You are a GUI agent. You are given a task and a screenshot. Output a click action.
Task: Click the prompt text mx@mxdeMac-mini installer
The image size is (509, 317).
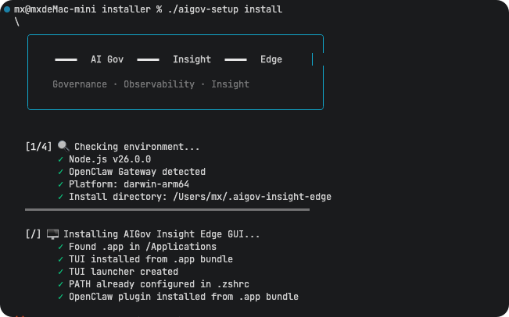82,9
